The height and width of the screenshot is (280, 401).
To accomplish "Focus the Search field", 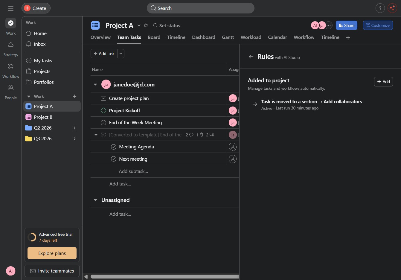I will click(201, 8).
